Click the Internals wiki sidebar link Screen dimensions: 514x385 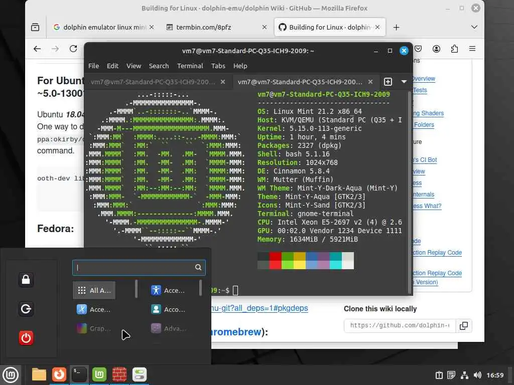(x=424, y=195)
